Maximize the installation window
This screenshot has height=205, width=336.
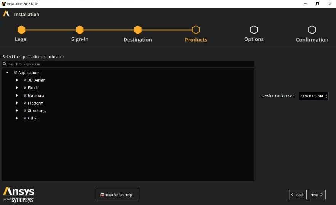(318, 4)
